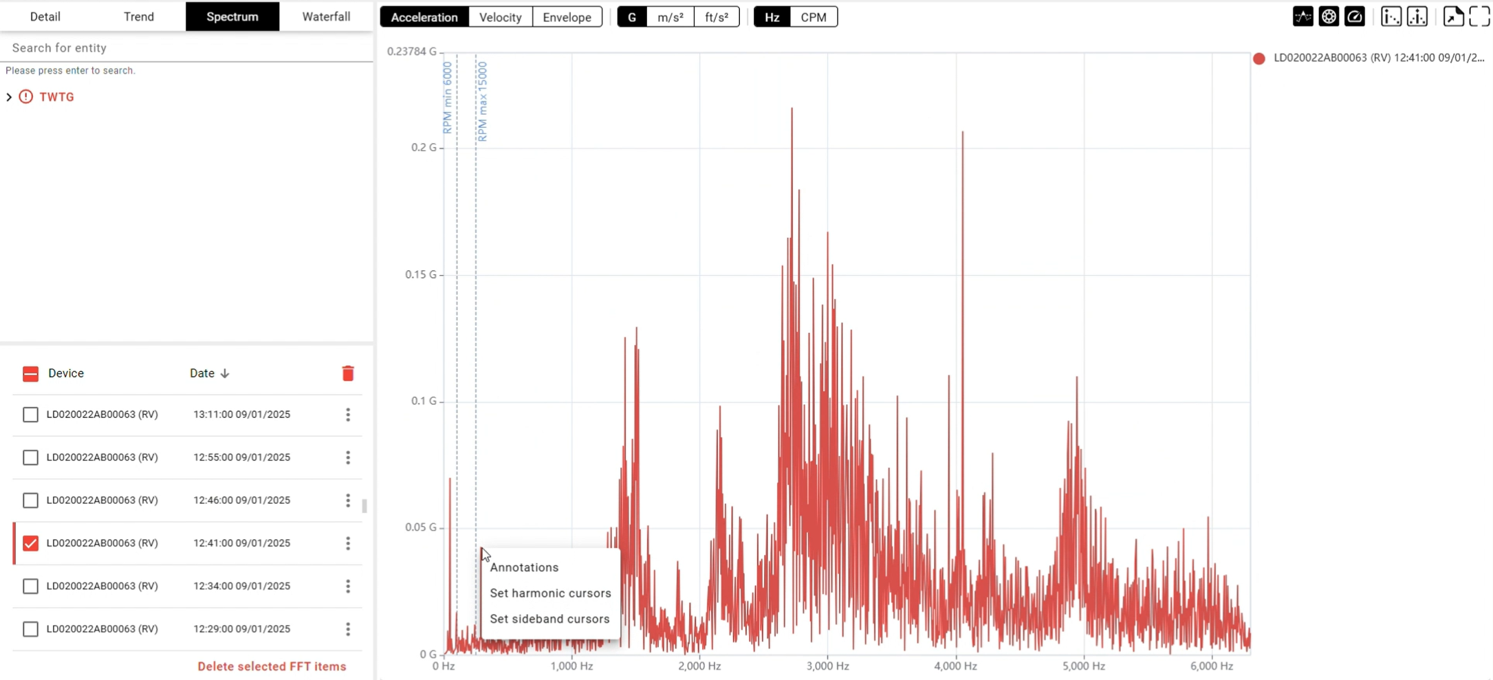Toggle the select-all Device header checkbox
The width and height of the screenshot is (1493, 680).
click(x=30, y=373)
